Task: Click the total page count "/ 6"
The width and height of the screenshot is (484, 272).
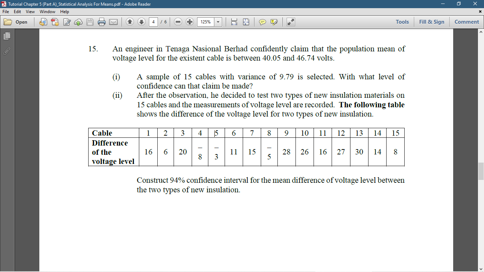Action: (163, 22)
